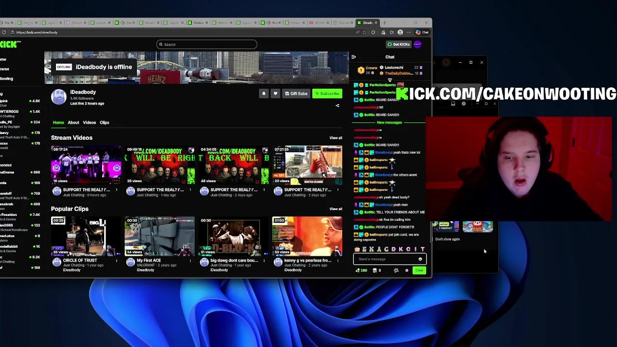Open options menu for CIRCLE OF TRUST clip
Viewport: 617px width, 347px height.
tap(116, 260)
